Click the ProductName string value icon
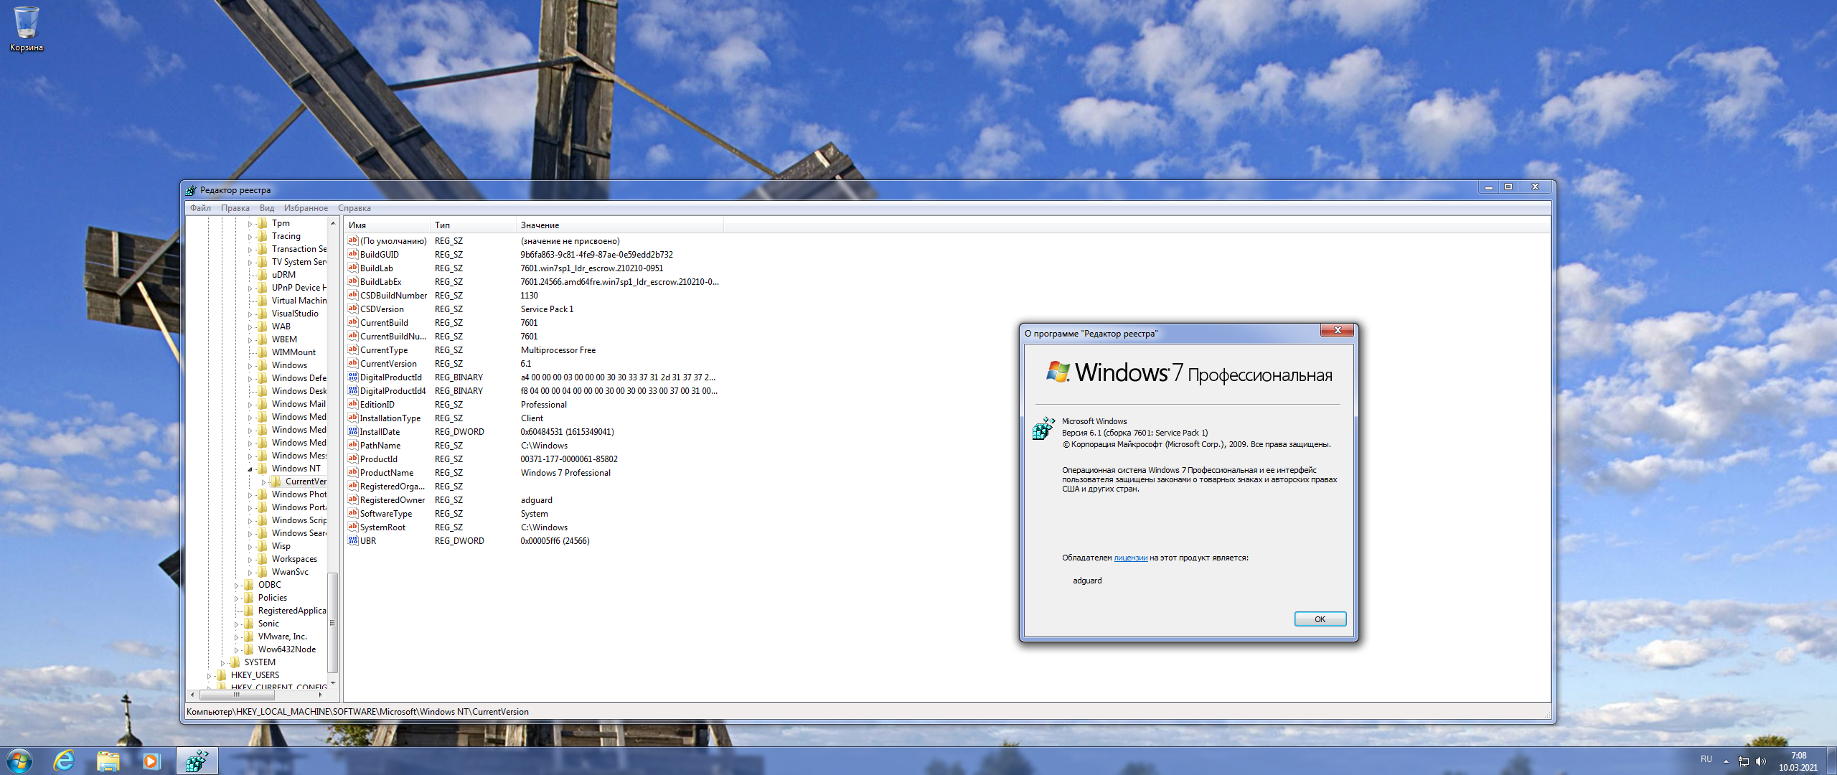Viewport: 1837px width, 775px height. coord(352,473)
